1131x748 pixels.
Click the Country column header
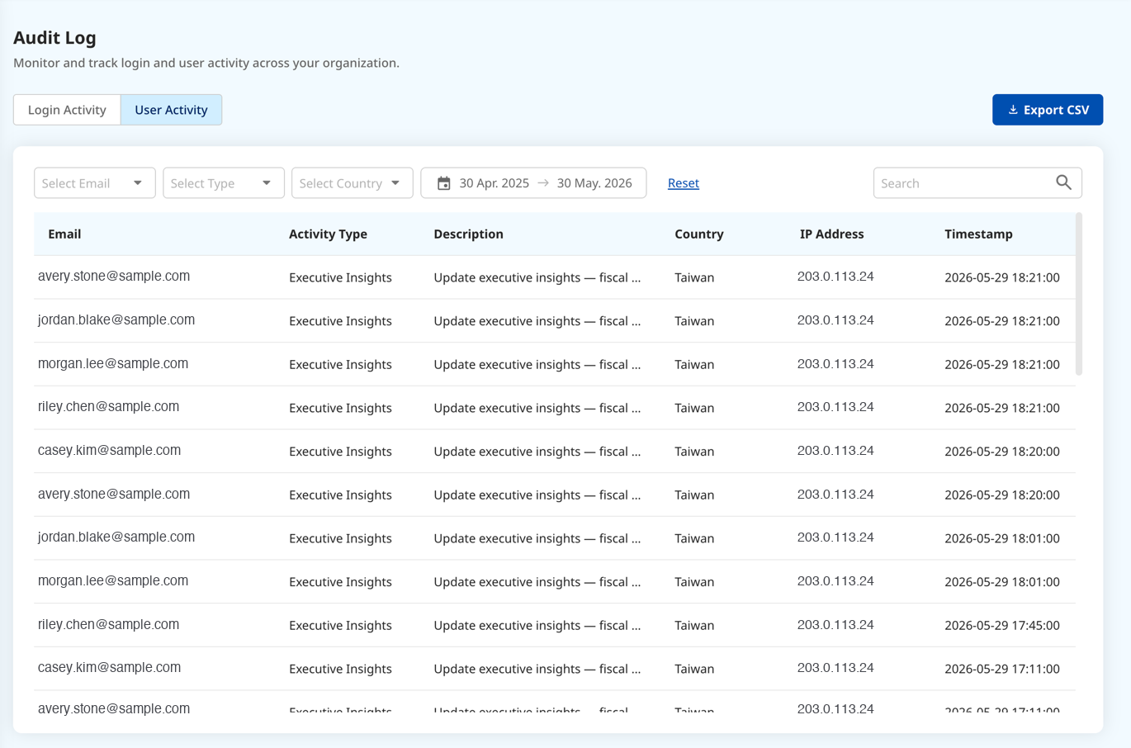[699, 234]
